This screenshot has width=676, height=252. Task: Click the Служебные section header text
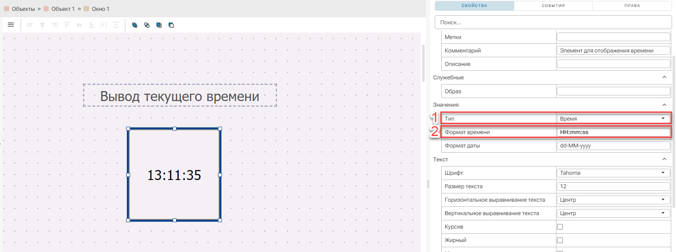[448, 77]
